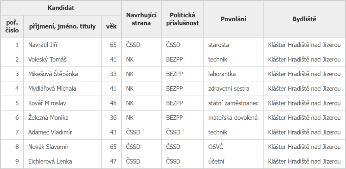Viewport: 346px width, 169px height.
Task: Click the 'Politická příslušnost' column header
Action: (x=182, y=19)
